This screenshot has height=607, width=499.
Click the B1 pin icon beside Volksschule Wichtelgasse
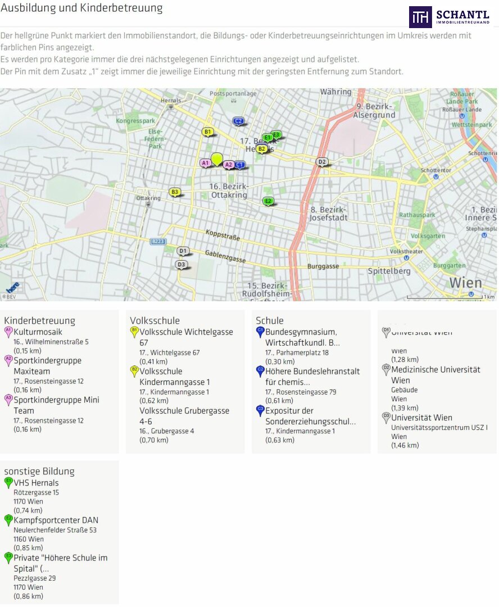click(x=134, y=332)
